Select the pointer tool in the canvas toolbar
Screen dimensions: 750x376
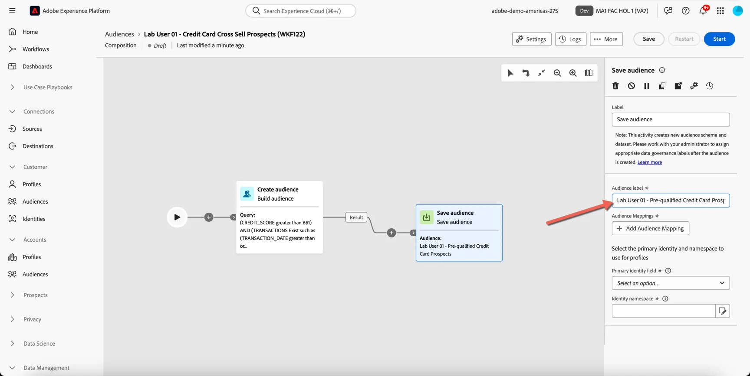point(510,73)
